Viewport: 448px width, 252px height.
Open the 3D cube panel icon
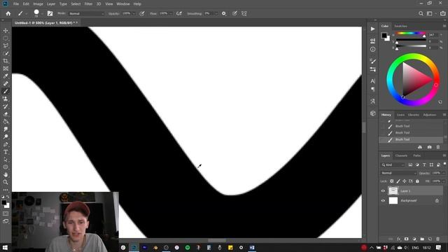372,113
